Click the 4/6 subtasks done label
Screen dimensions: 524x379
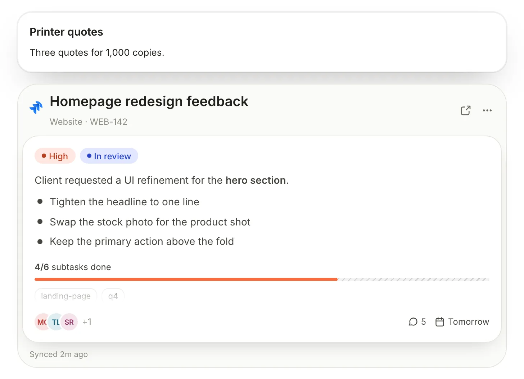(x=73, y=267)
